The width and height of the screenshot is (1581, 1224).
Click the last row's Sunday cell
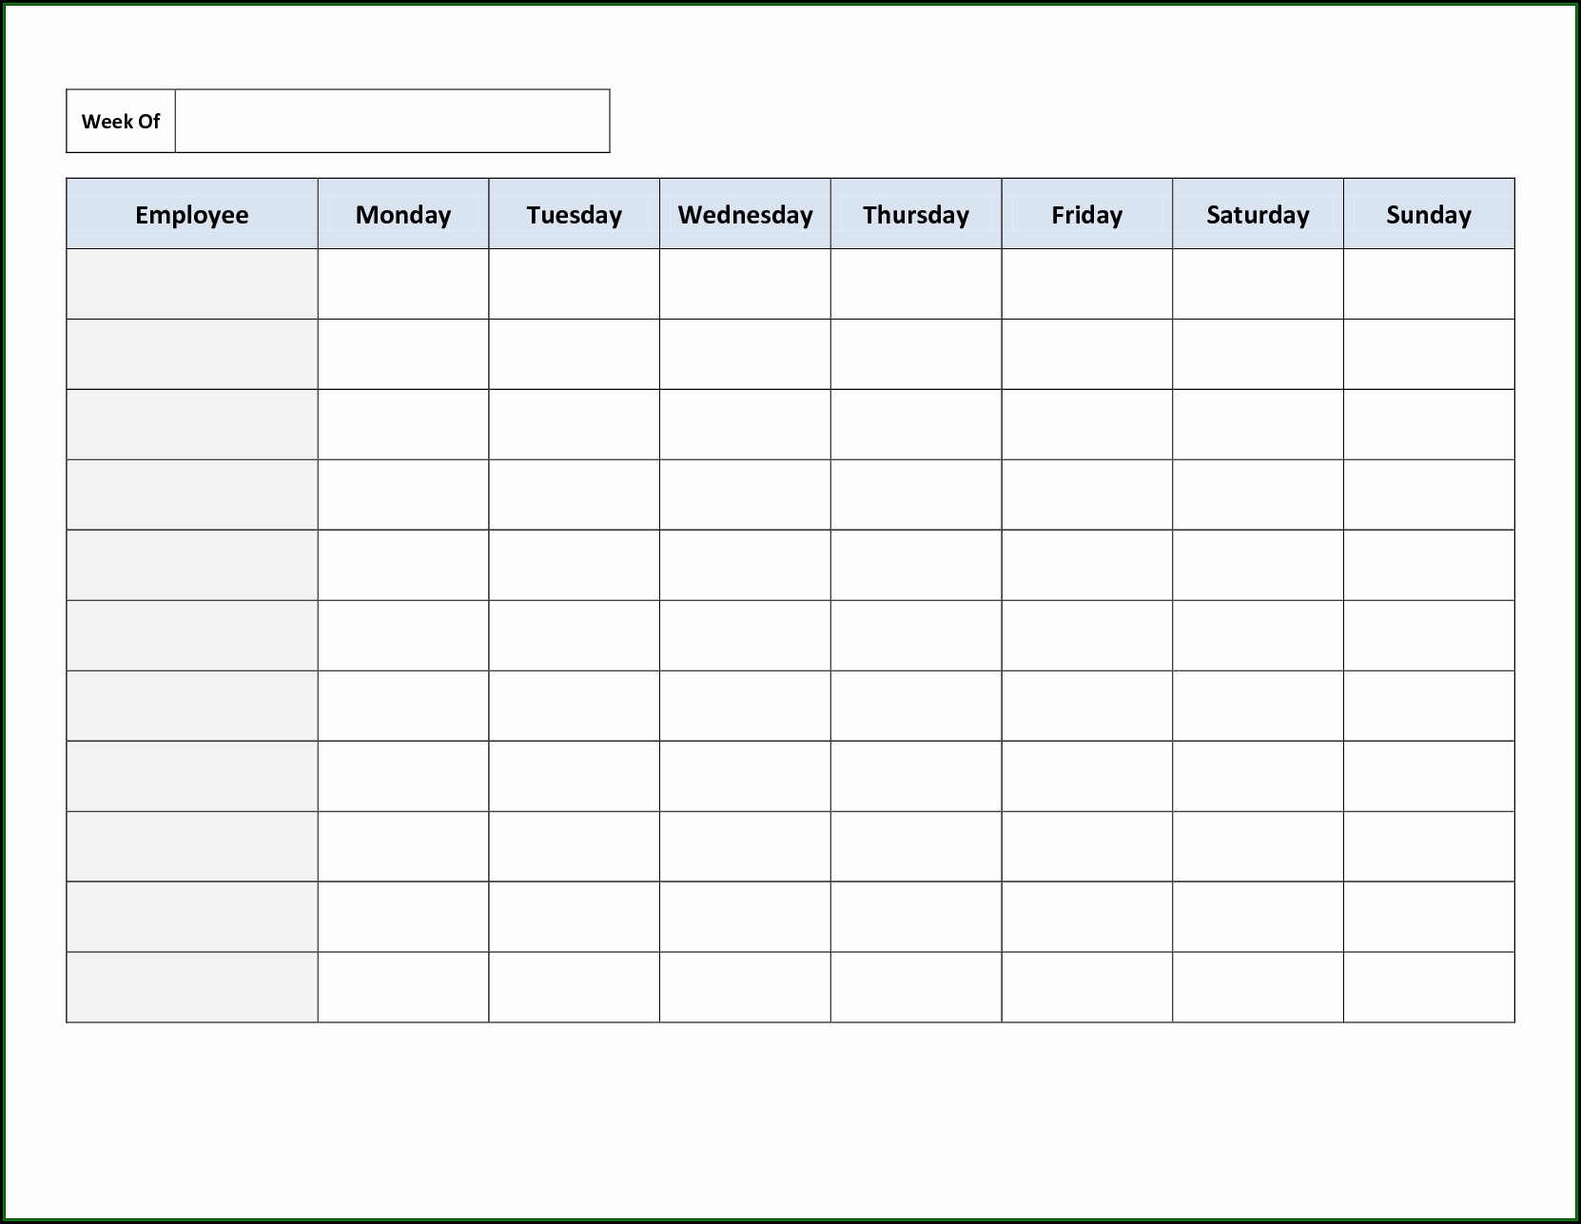tap(1429, 987)
